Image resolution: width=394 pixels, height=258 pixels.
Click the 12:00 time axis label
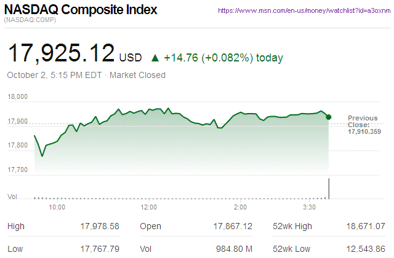[x=149, y=207]
